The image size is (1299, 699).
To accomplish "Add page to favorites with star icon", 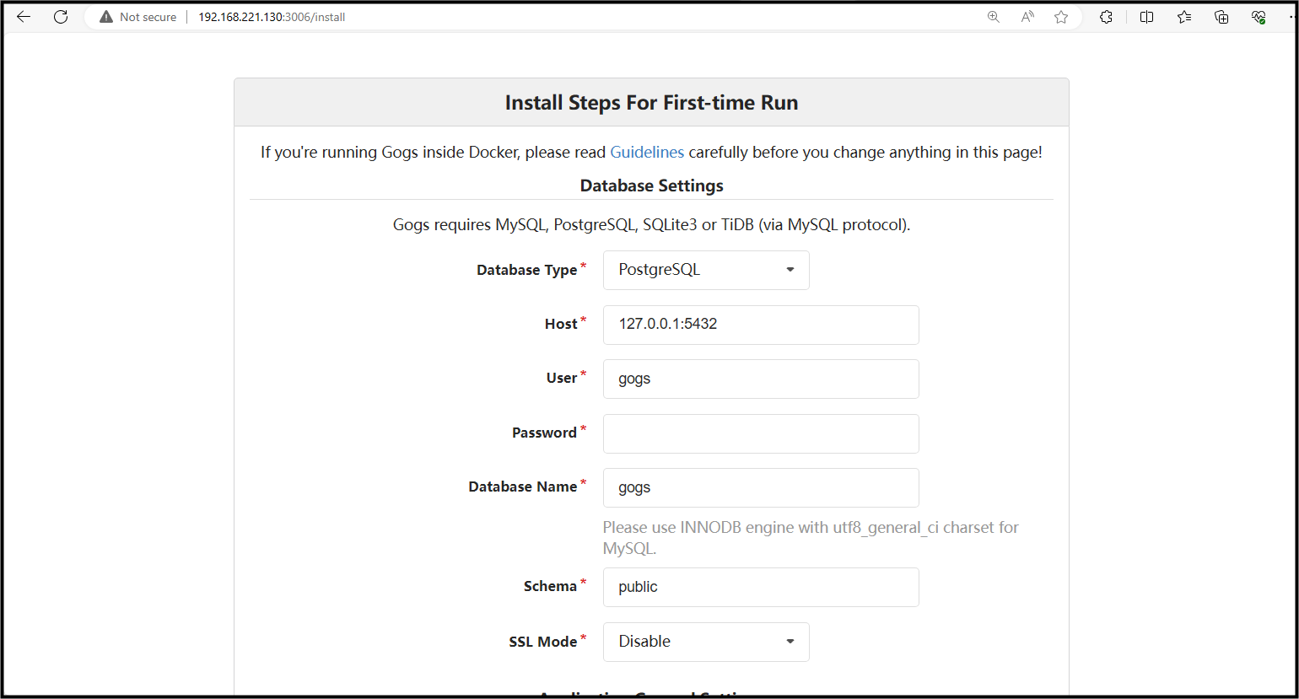I will 1061,17.
